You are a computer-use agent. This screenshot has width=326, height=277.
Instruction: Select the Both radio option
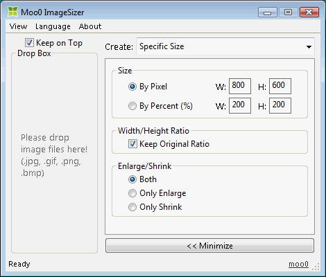(132, 179)
